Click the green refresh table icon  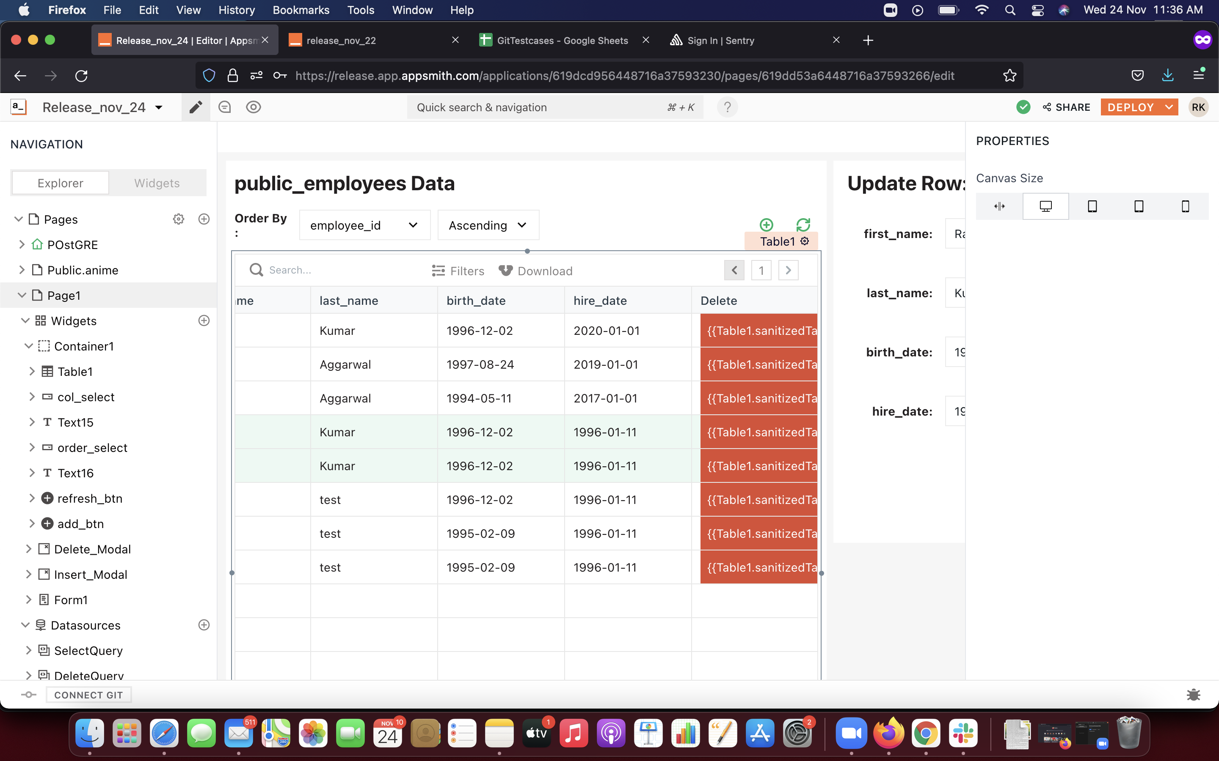pyautogui.click(x=803, y=224)
